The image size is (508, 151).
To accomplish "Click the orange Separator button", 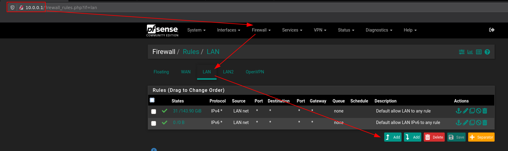I will pyautogui.click(x=481, y=137).
